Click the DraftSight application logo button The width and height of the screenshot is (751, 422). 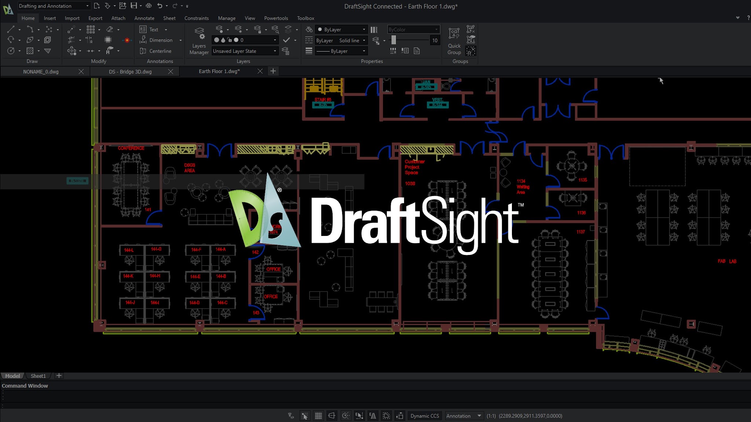[x=8, y=10]
